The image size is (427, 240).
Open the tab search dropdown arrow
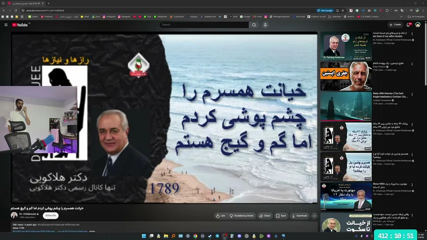(x=4, y=3)
